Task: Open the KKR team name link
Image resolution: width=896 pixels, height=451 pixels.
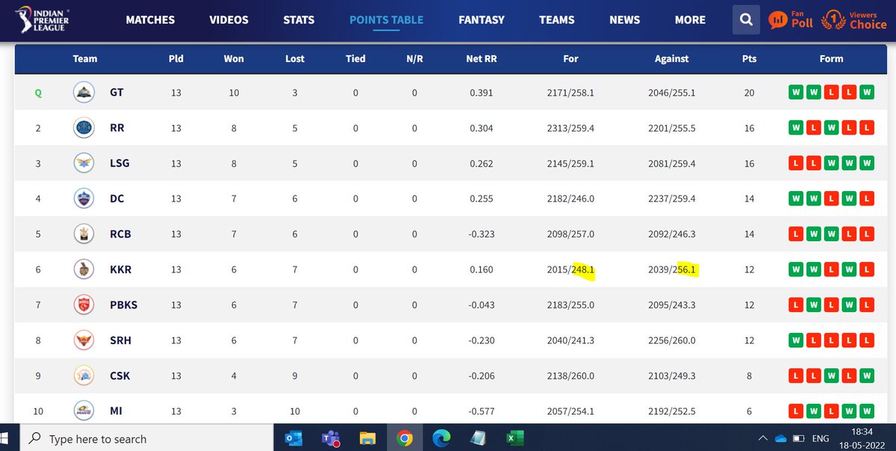Action: (x=120, y=270)
